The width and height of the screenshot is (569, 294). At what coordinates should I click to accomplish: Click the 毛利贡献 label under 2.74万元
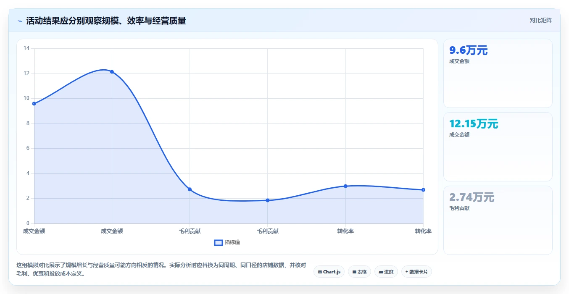point(459,208)
